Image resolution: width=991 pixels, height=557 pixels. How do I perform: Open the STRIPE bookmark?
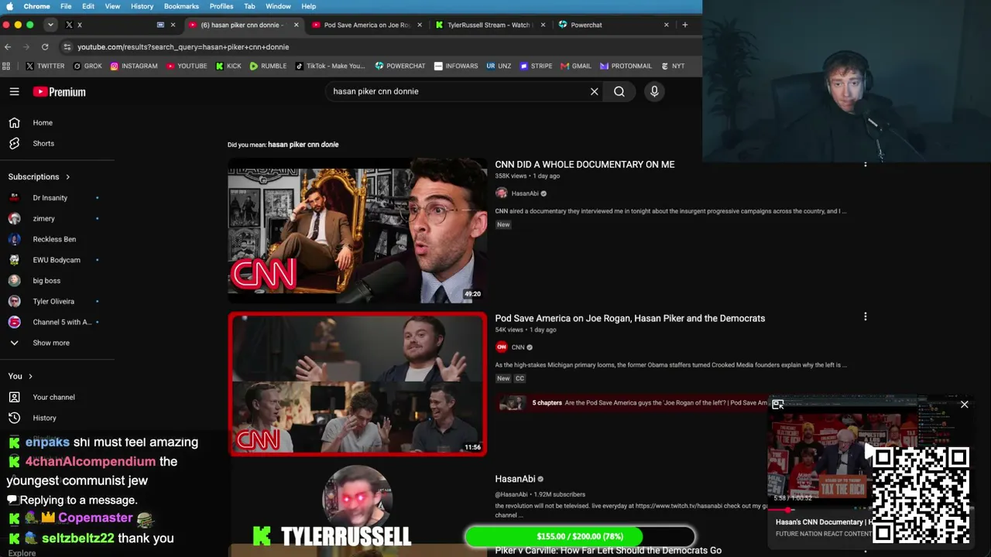click(536, 66)
